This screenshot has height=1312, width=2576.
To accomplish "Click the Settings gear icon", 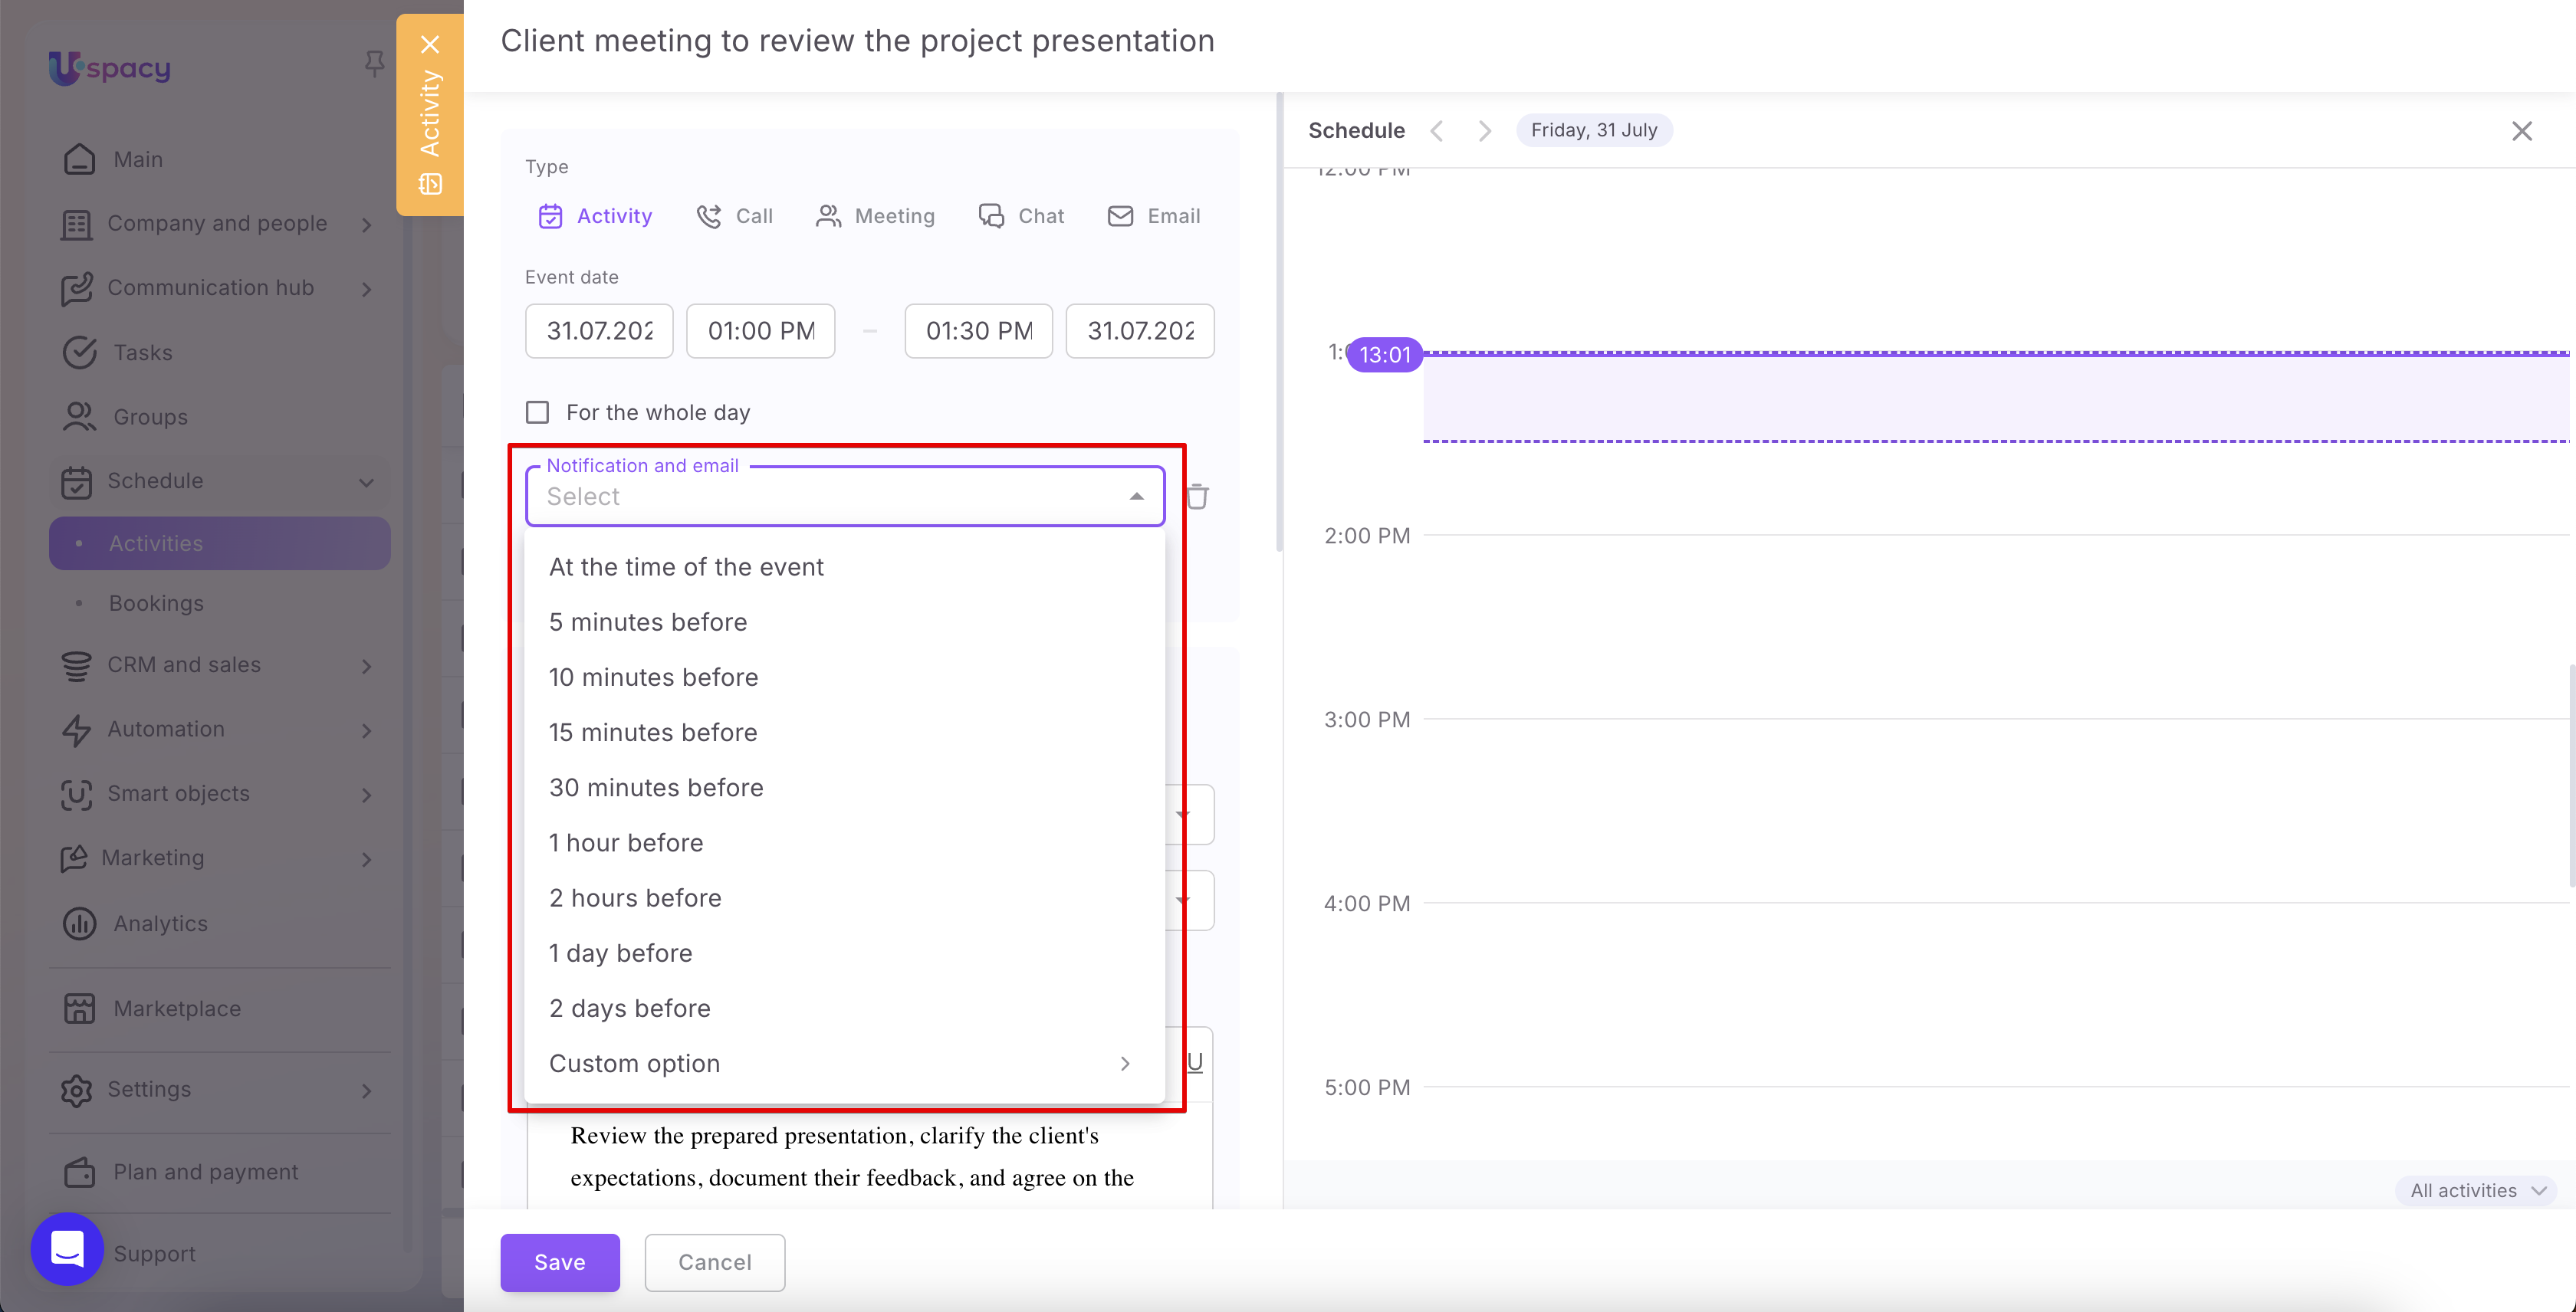I will click(76, 1091).
